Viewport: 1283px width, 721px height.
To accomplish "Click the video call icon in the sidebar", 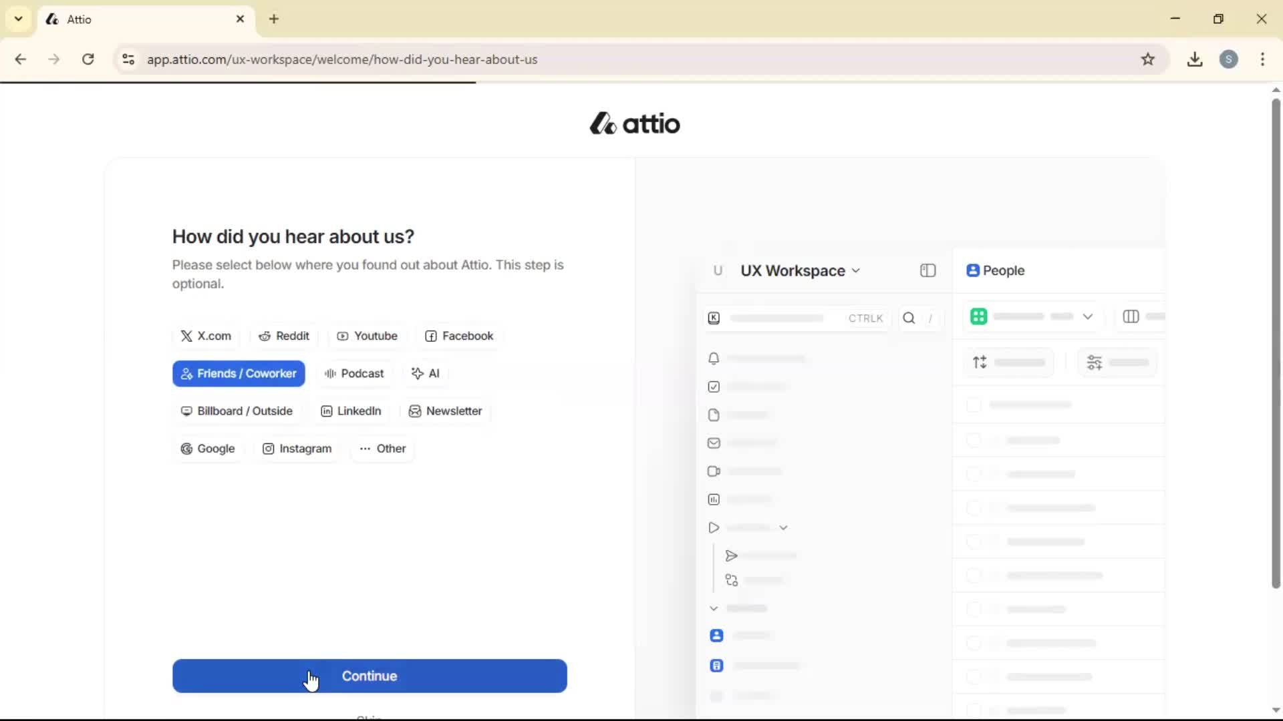I will [x=714, y=471].
